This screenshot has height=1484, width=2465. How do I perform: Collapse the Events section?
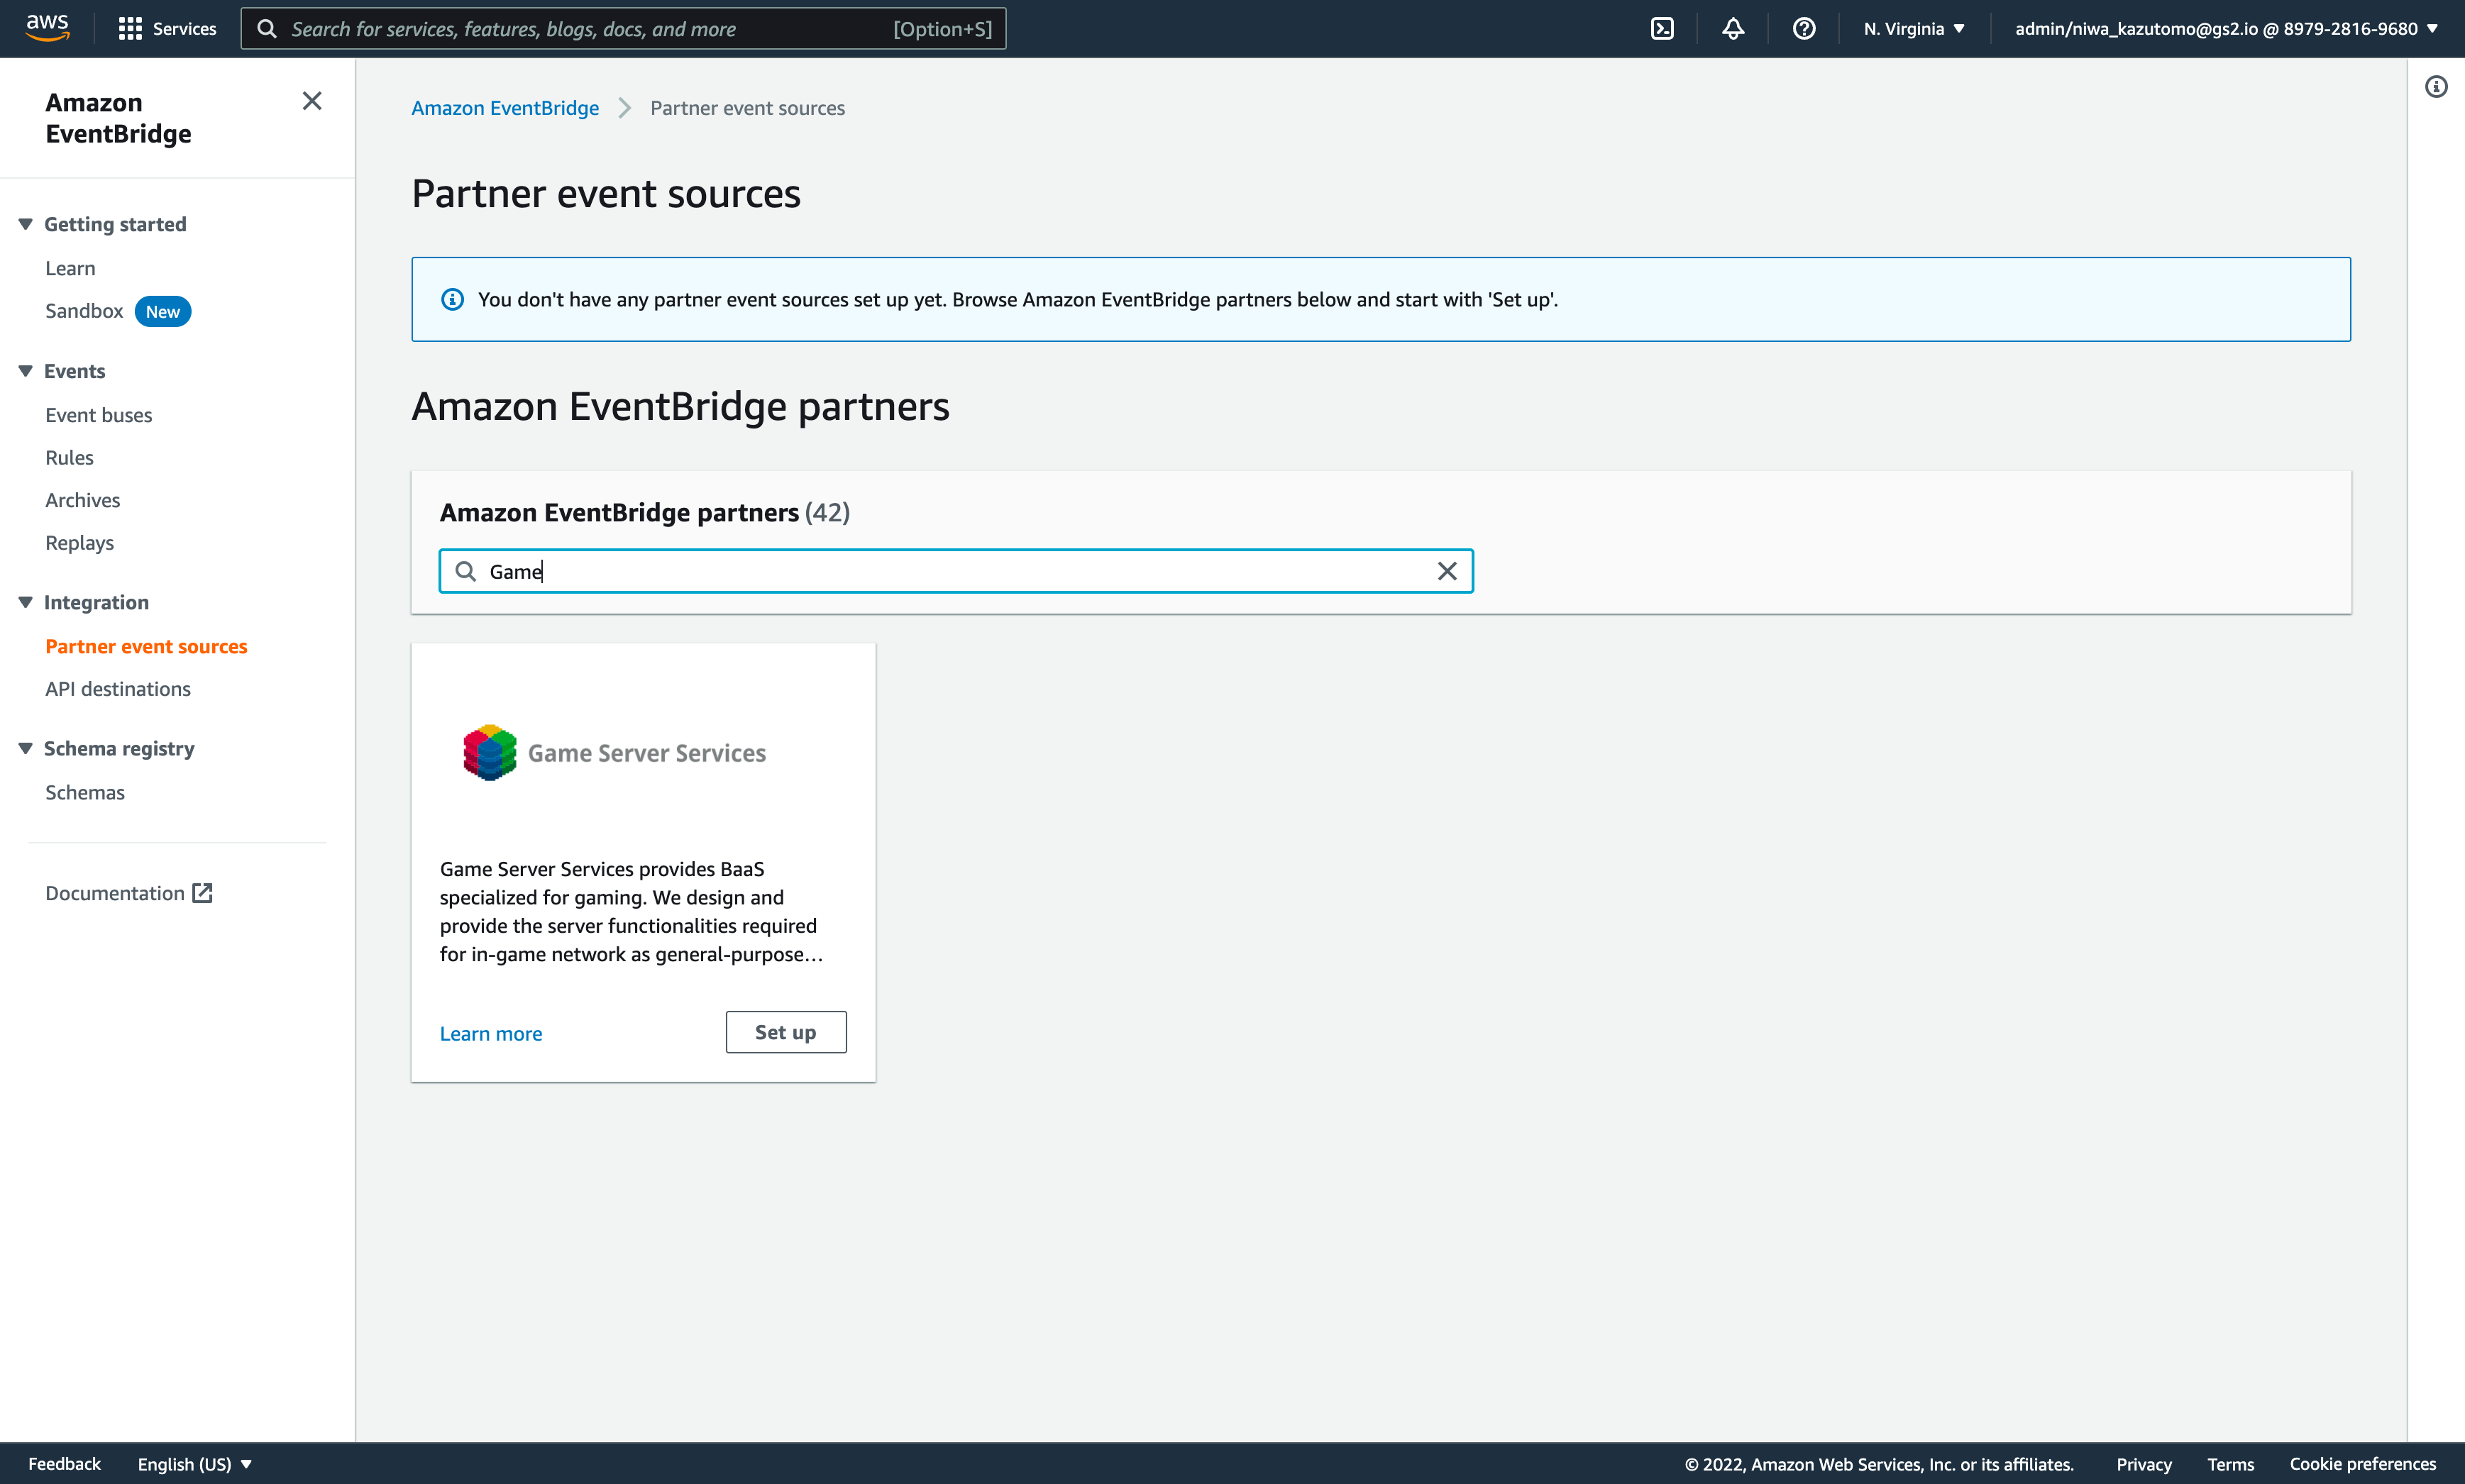pyautogui.click(x=25, y=371)
